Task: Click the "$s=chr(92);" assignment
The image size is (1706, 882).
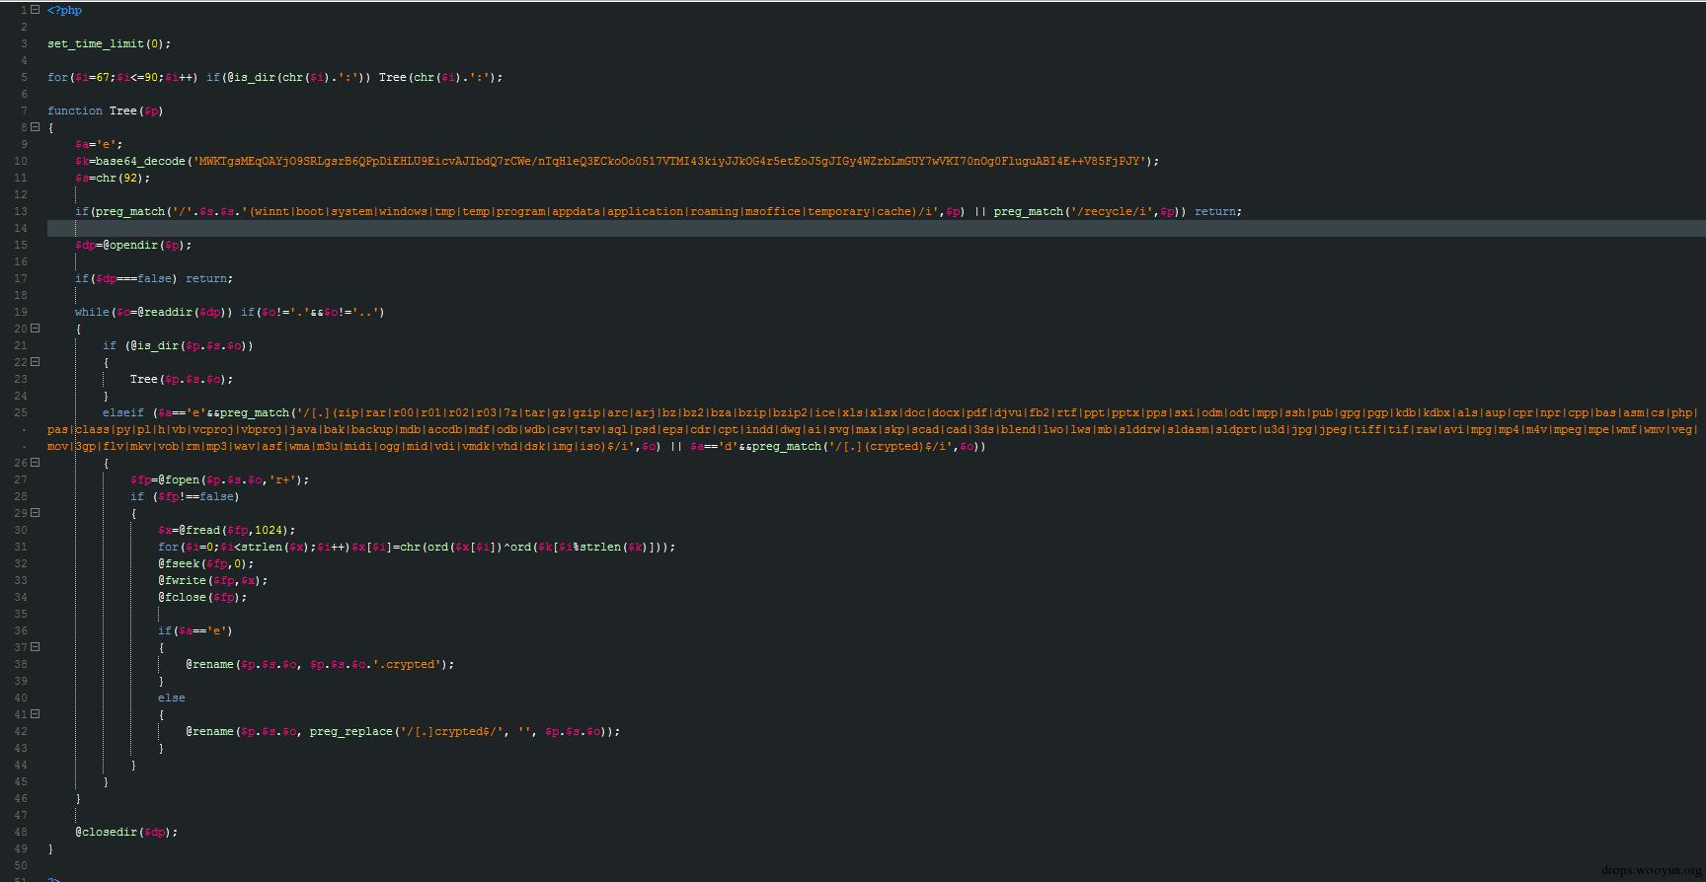Action: pos(113,179)
